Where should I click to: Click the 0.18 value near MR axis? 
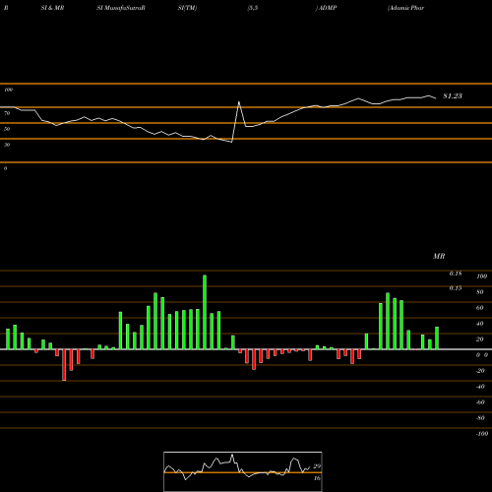click(456, 274)
